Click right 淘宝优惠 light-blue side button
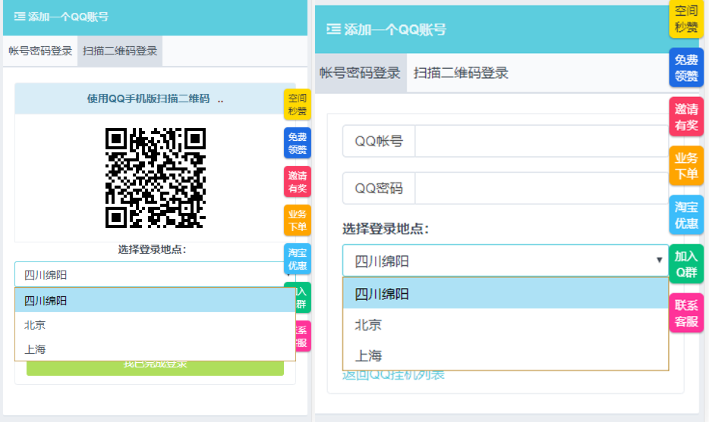Screen dimensions: 709x422 pyautogui.click(x=686, y=215)
